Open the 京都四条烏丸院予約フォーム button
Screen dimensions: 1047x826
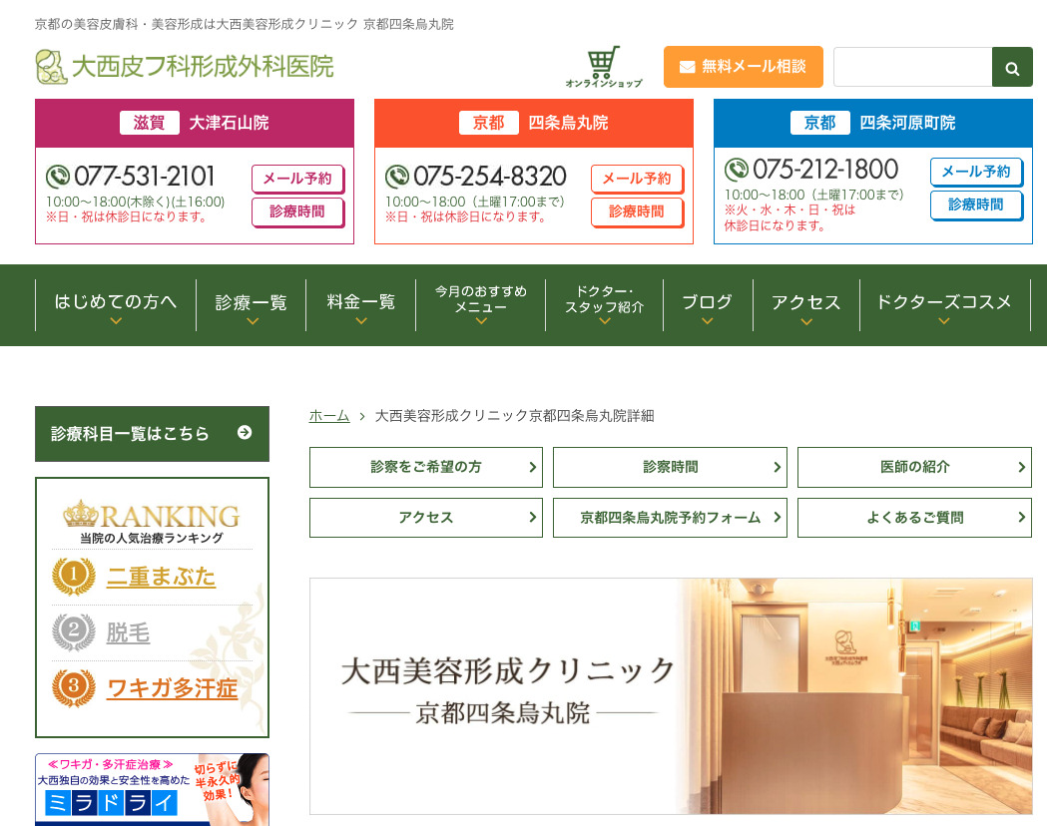coord(670,517)
